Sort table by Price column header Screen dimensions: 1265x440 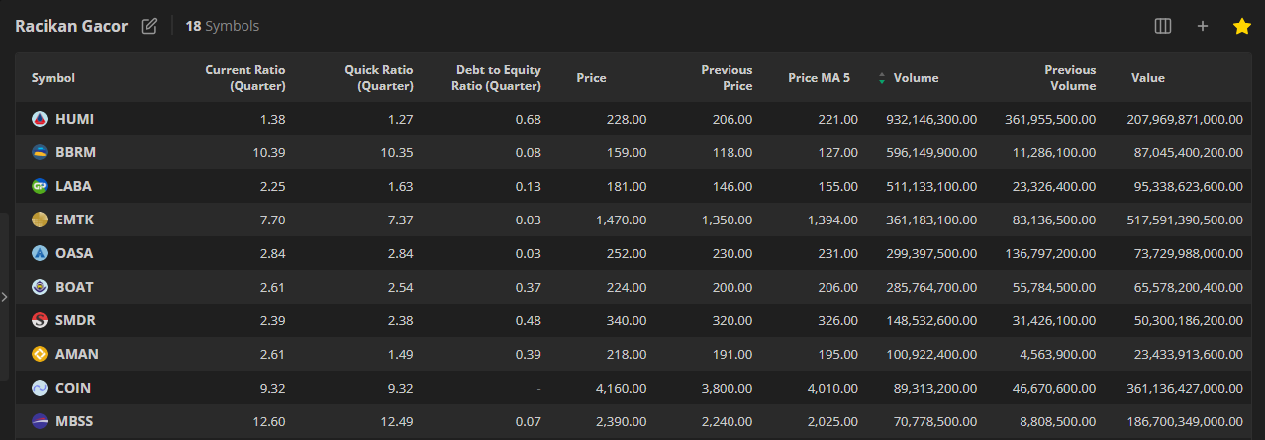[x=591, y=78]
